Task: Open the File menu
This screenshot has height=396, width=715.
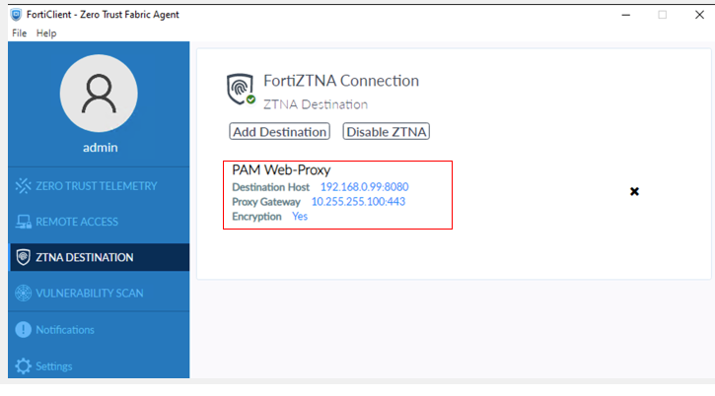Action: click(20, 33)
